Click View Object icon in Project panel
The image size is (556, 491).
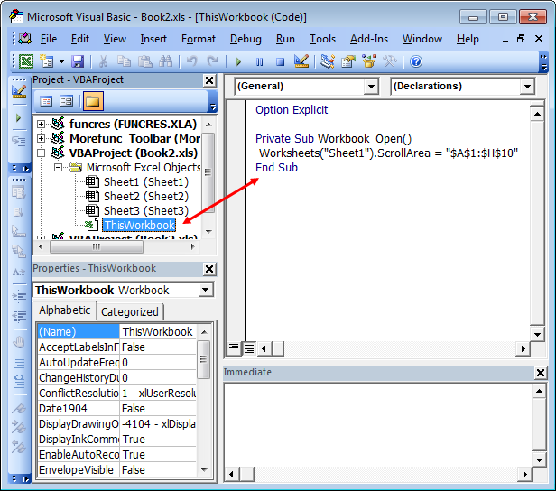(66, 101)
